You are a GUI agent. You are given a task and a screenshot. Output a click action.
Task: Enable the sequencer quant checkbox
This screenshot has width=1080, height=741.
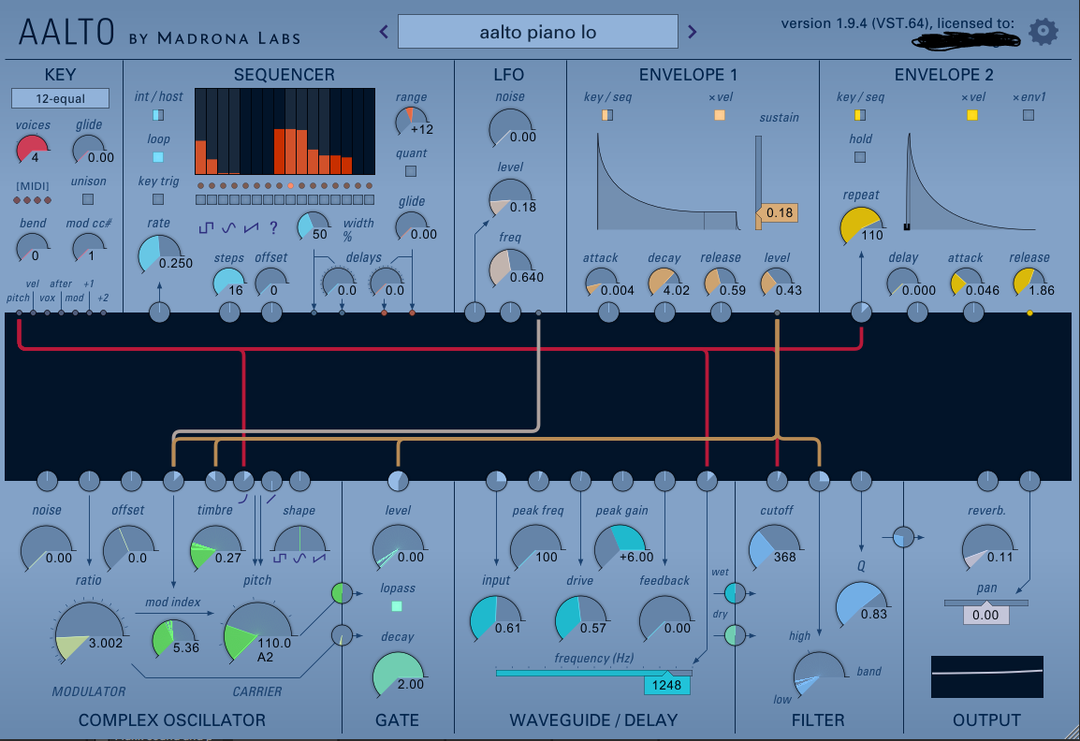[x=411, y=171]
